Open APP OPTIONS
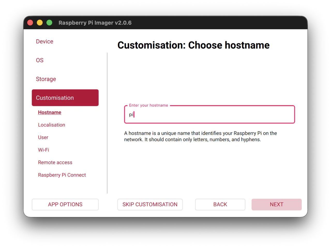 click(65, 204)
